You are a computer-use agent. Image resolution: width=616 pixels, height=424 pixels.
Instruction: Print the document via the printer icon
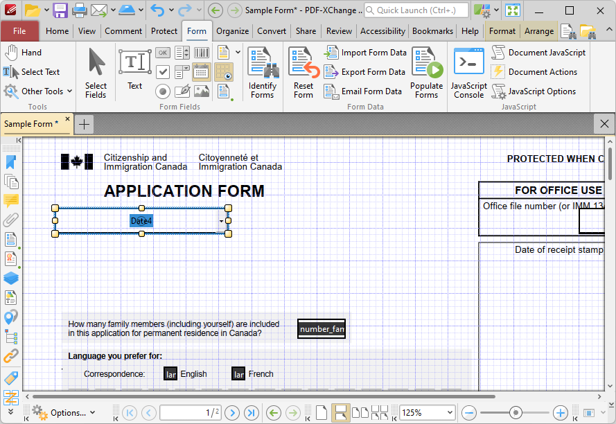pyautogui.click(x=80, y=10)
